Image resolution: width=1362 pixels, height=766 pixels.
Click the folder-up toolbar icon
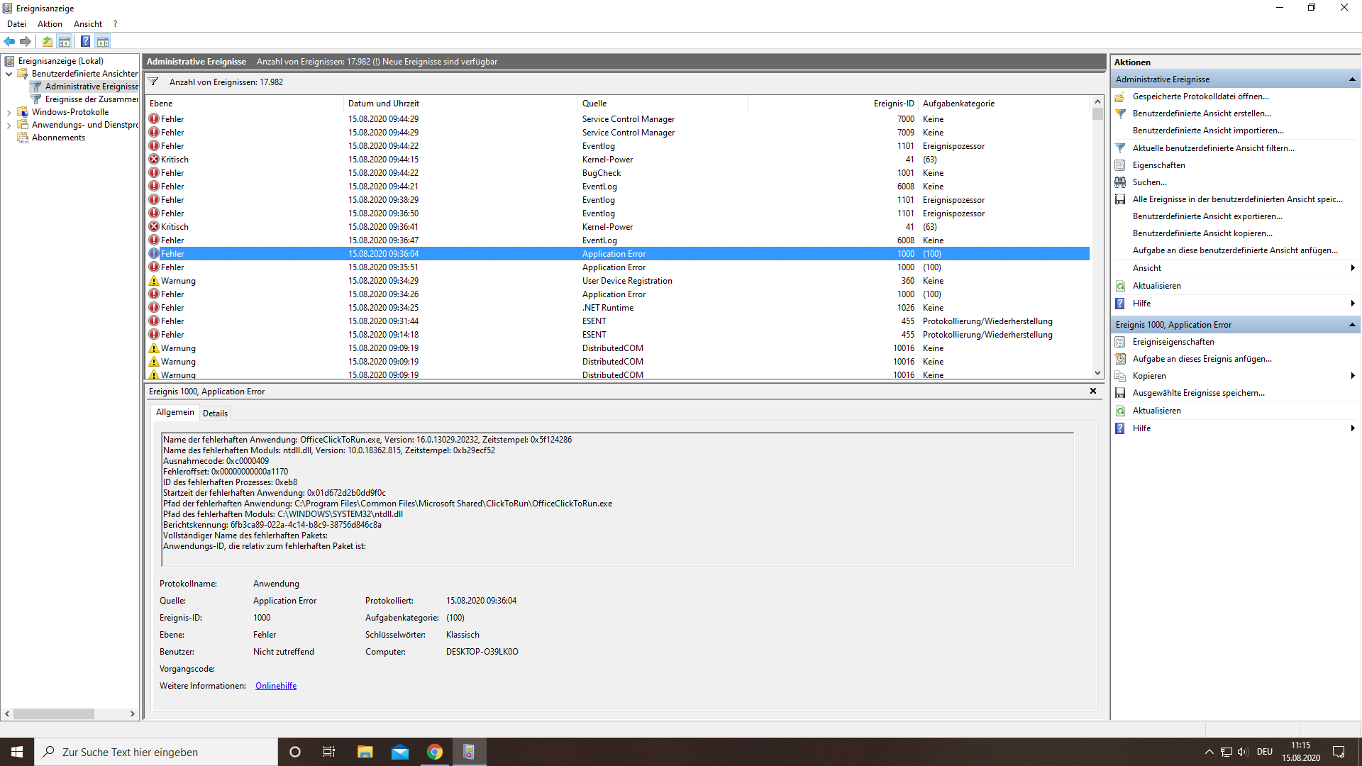47,41
